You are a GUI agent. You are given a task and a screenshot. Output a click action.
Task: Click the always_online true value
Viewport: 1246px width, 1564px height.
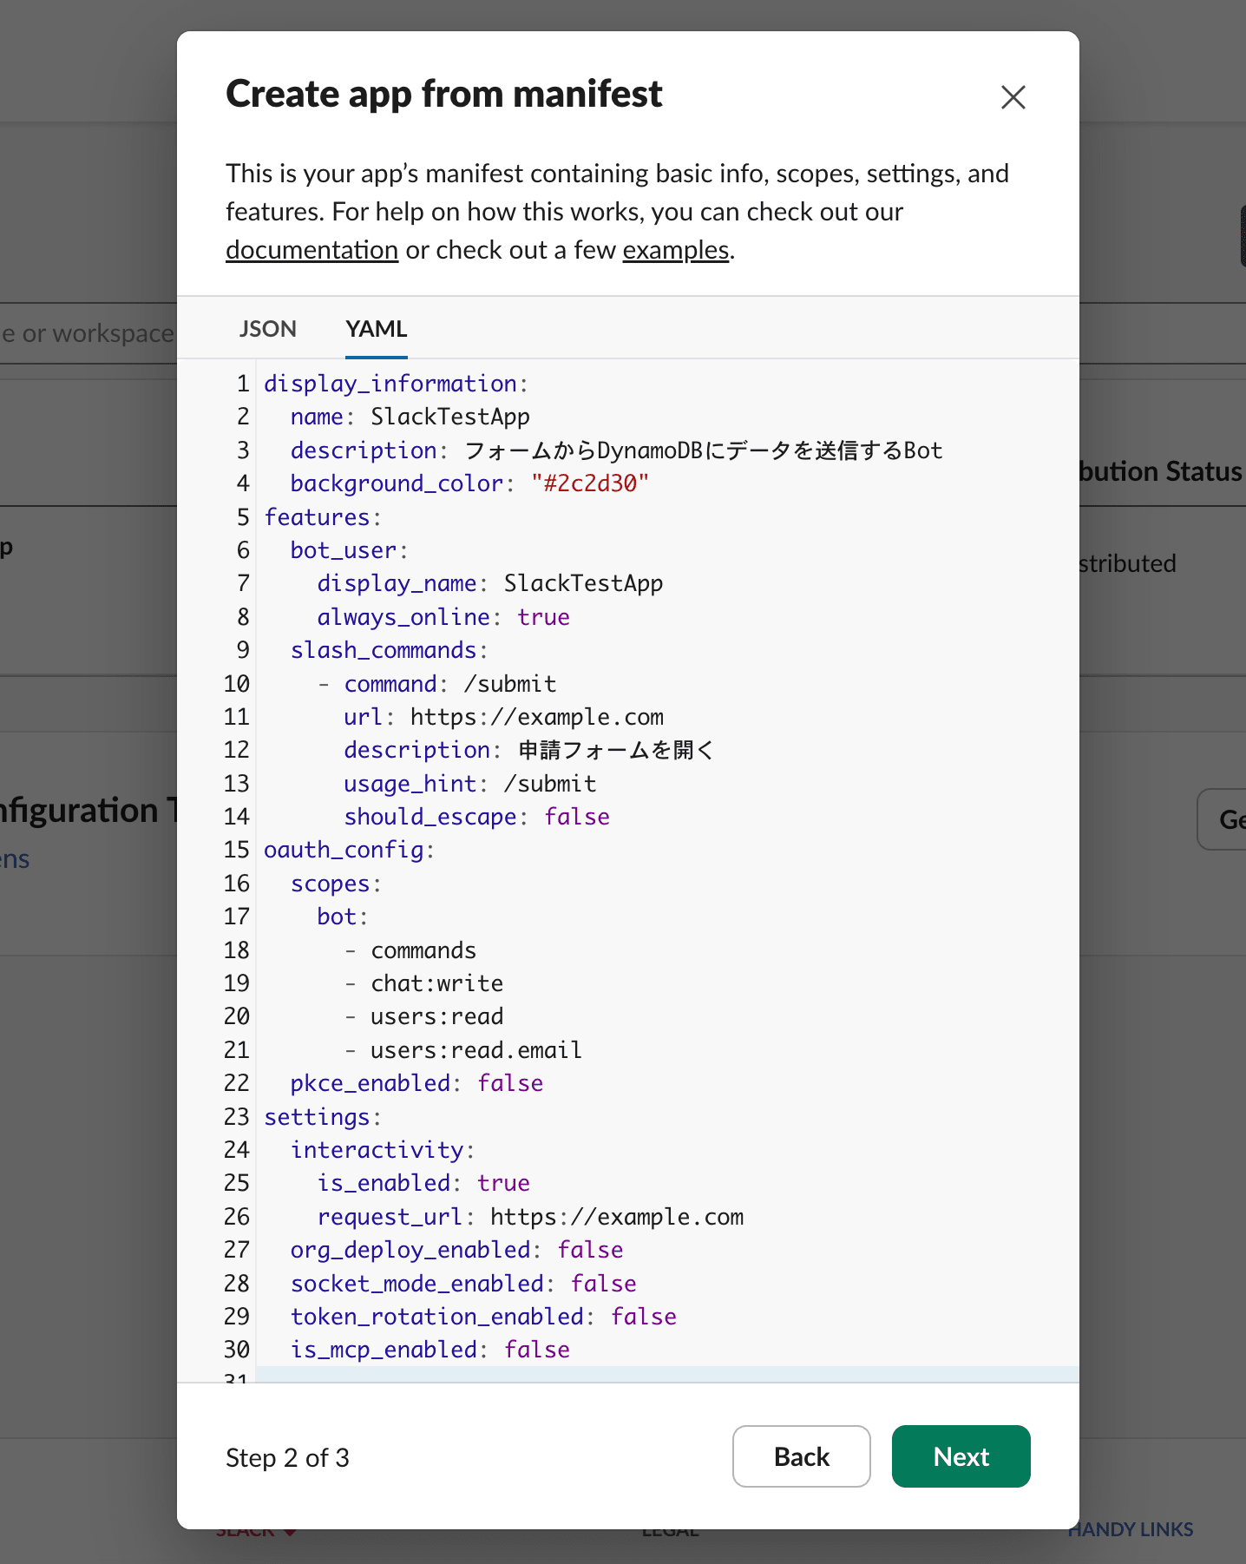(543, 617)
